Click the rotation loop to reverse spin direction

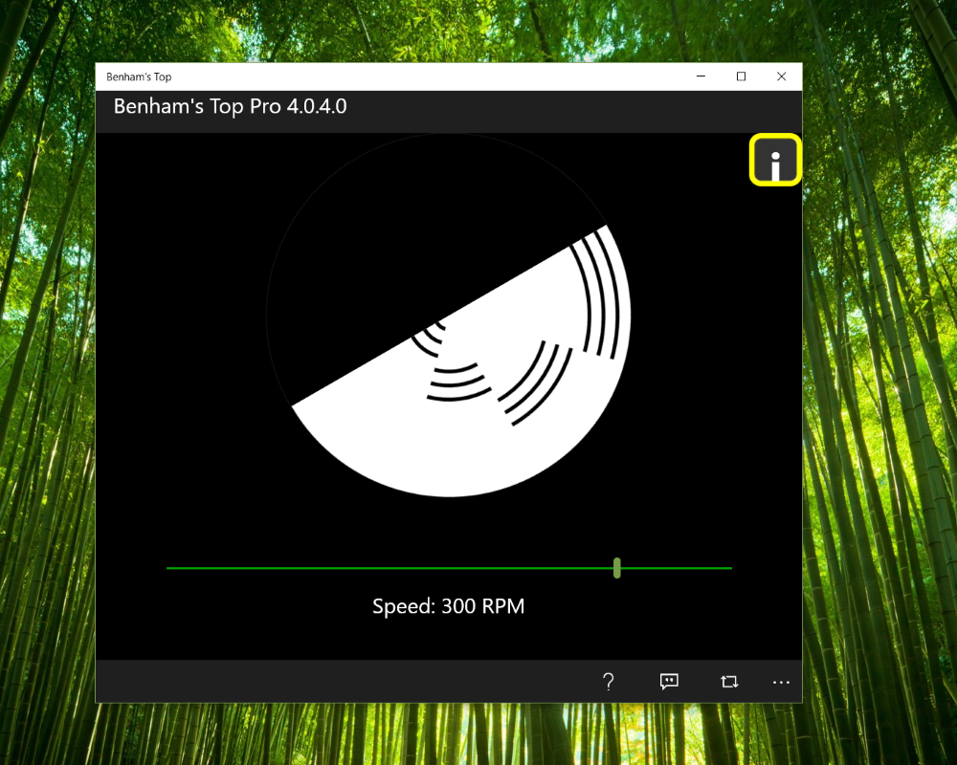[729, 682]
